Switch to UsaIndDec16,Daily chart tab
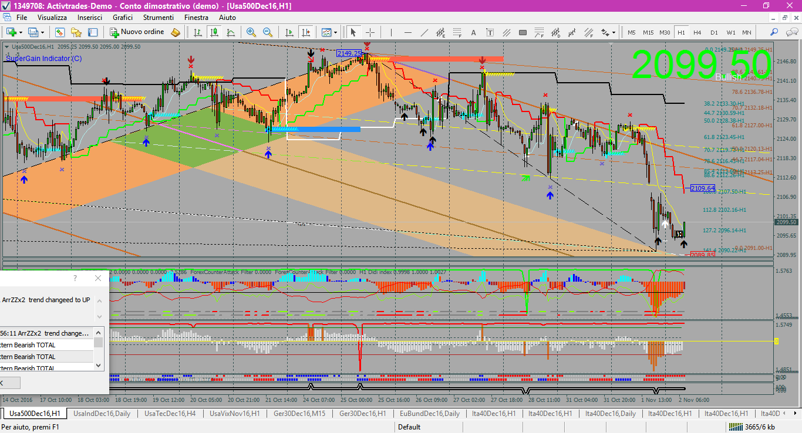The image size is (802, 433). [102, 414]
